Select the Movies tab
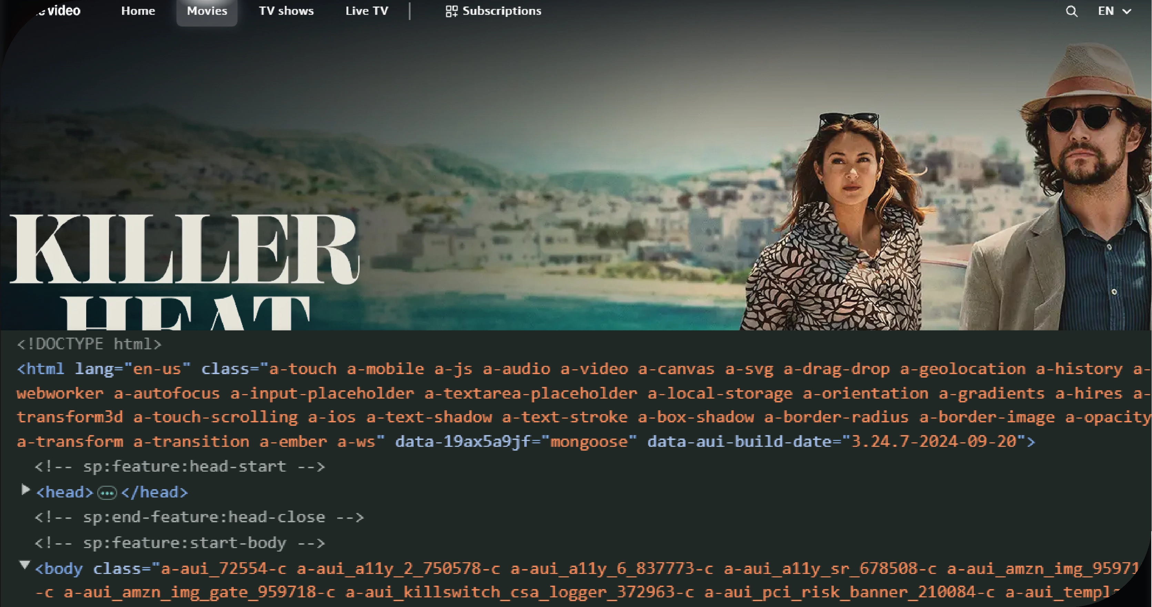1152x607 pixels. pyautogui.click(x=206, y=11)
